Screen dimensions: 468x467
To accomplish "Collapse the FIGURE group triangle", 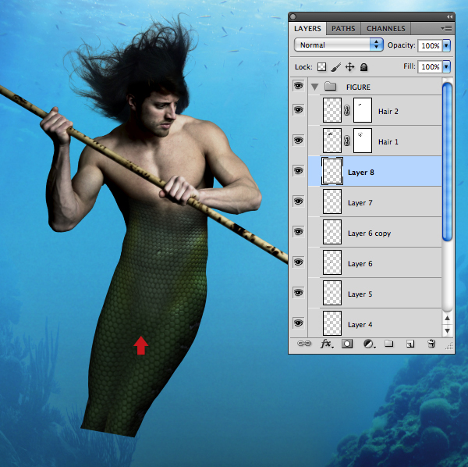I will [314, 87].
